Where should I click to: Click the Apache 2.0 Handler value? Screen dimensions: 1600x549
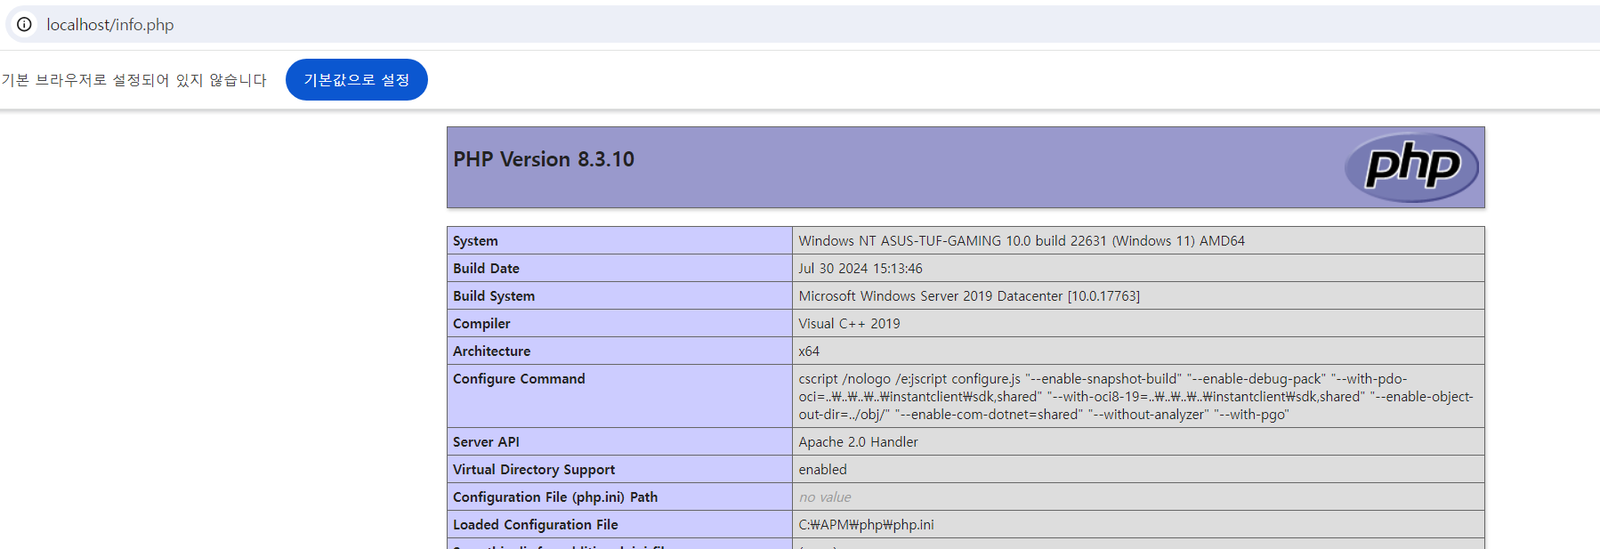coord(858,442)
